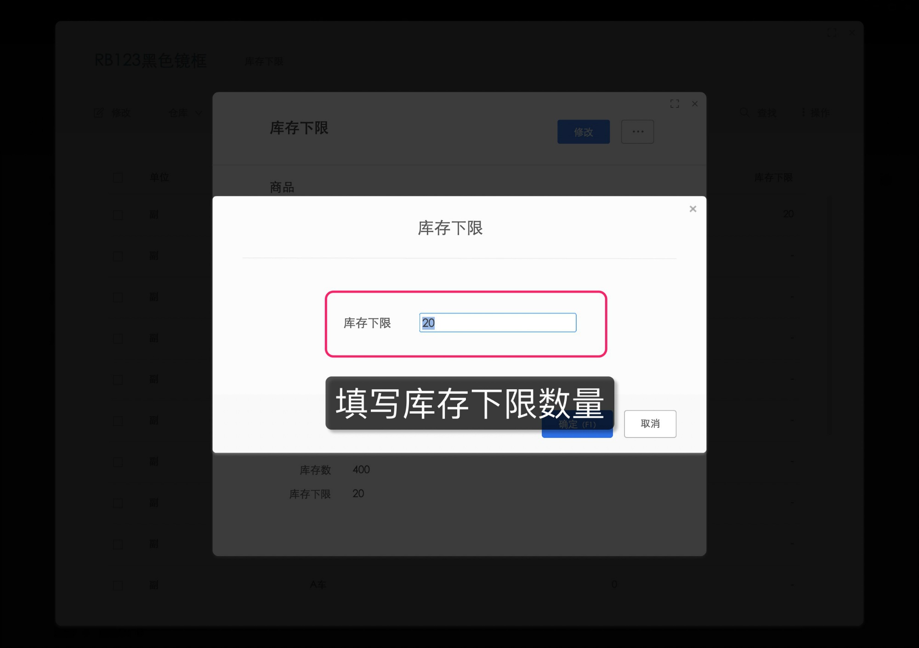Click the 修改 edit pencil icon in the toolbar
The width and height of the screenshot is (919, 648).
[x=99, y=113]
